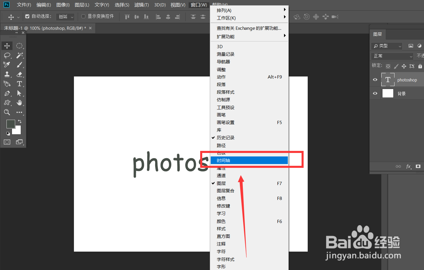Toggle lock all padlock icon
This screenshot has height=270, width=424.
point(420,66)
